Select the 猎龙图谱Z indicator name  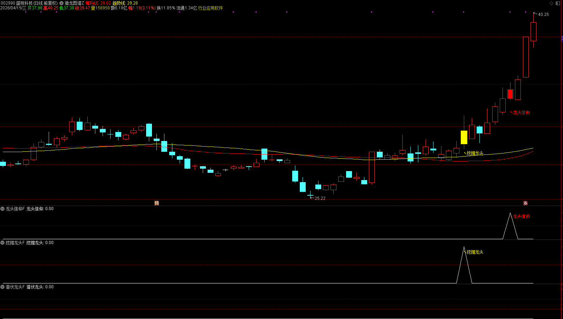click(x=74, y=3)
